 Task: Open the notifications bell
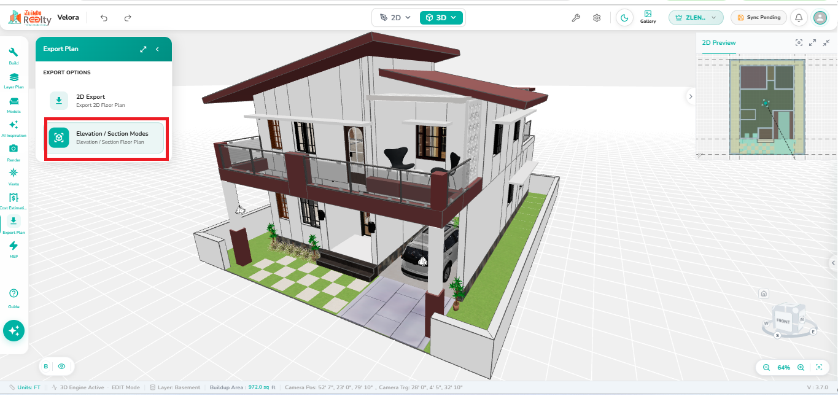coord(799,18)
